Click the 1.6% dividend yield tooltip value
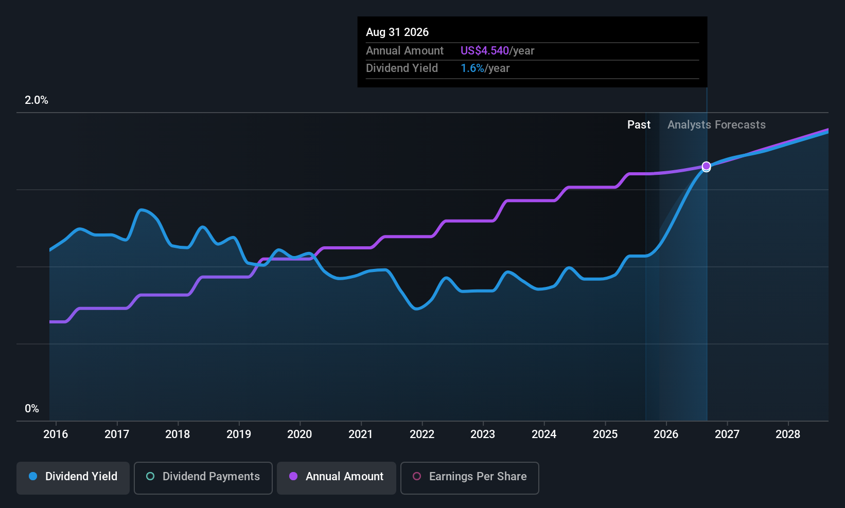 click(x=472, y=68)
